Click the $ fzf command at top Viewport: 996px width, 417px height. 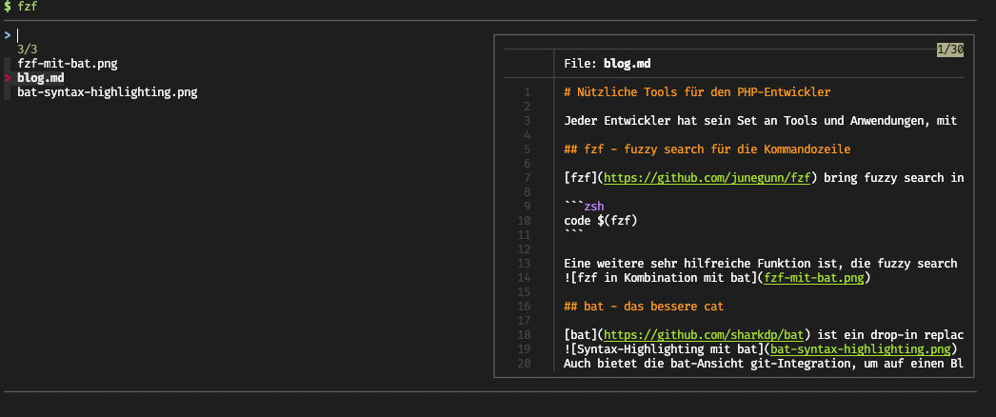point(19,7)
